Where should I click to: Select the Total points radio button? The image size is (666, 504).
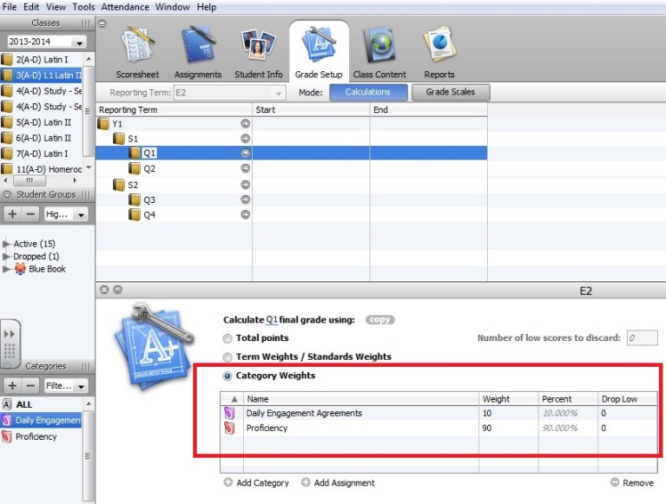coord(228,338)
